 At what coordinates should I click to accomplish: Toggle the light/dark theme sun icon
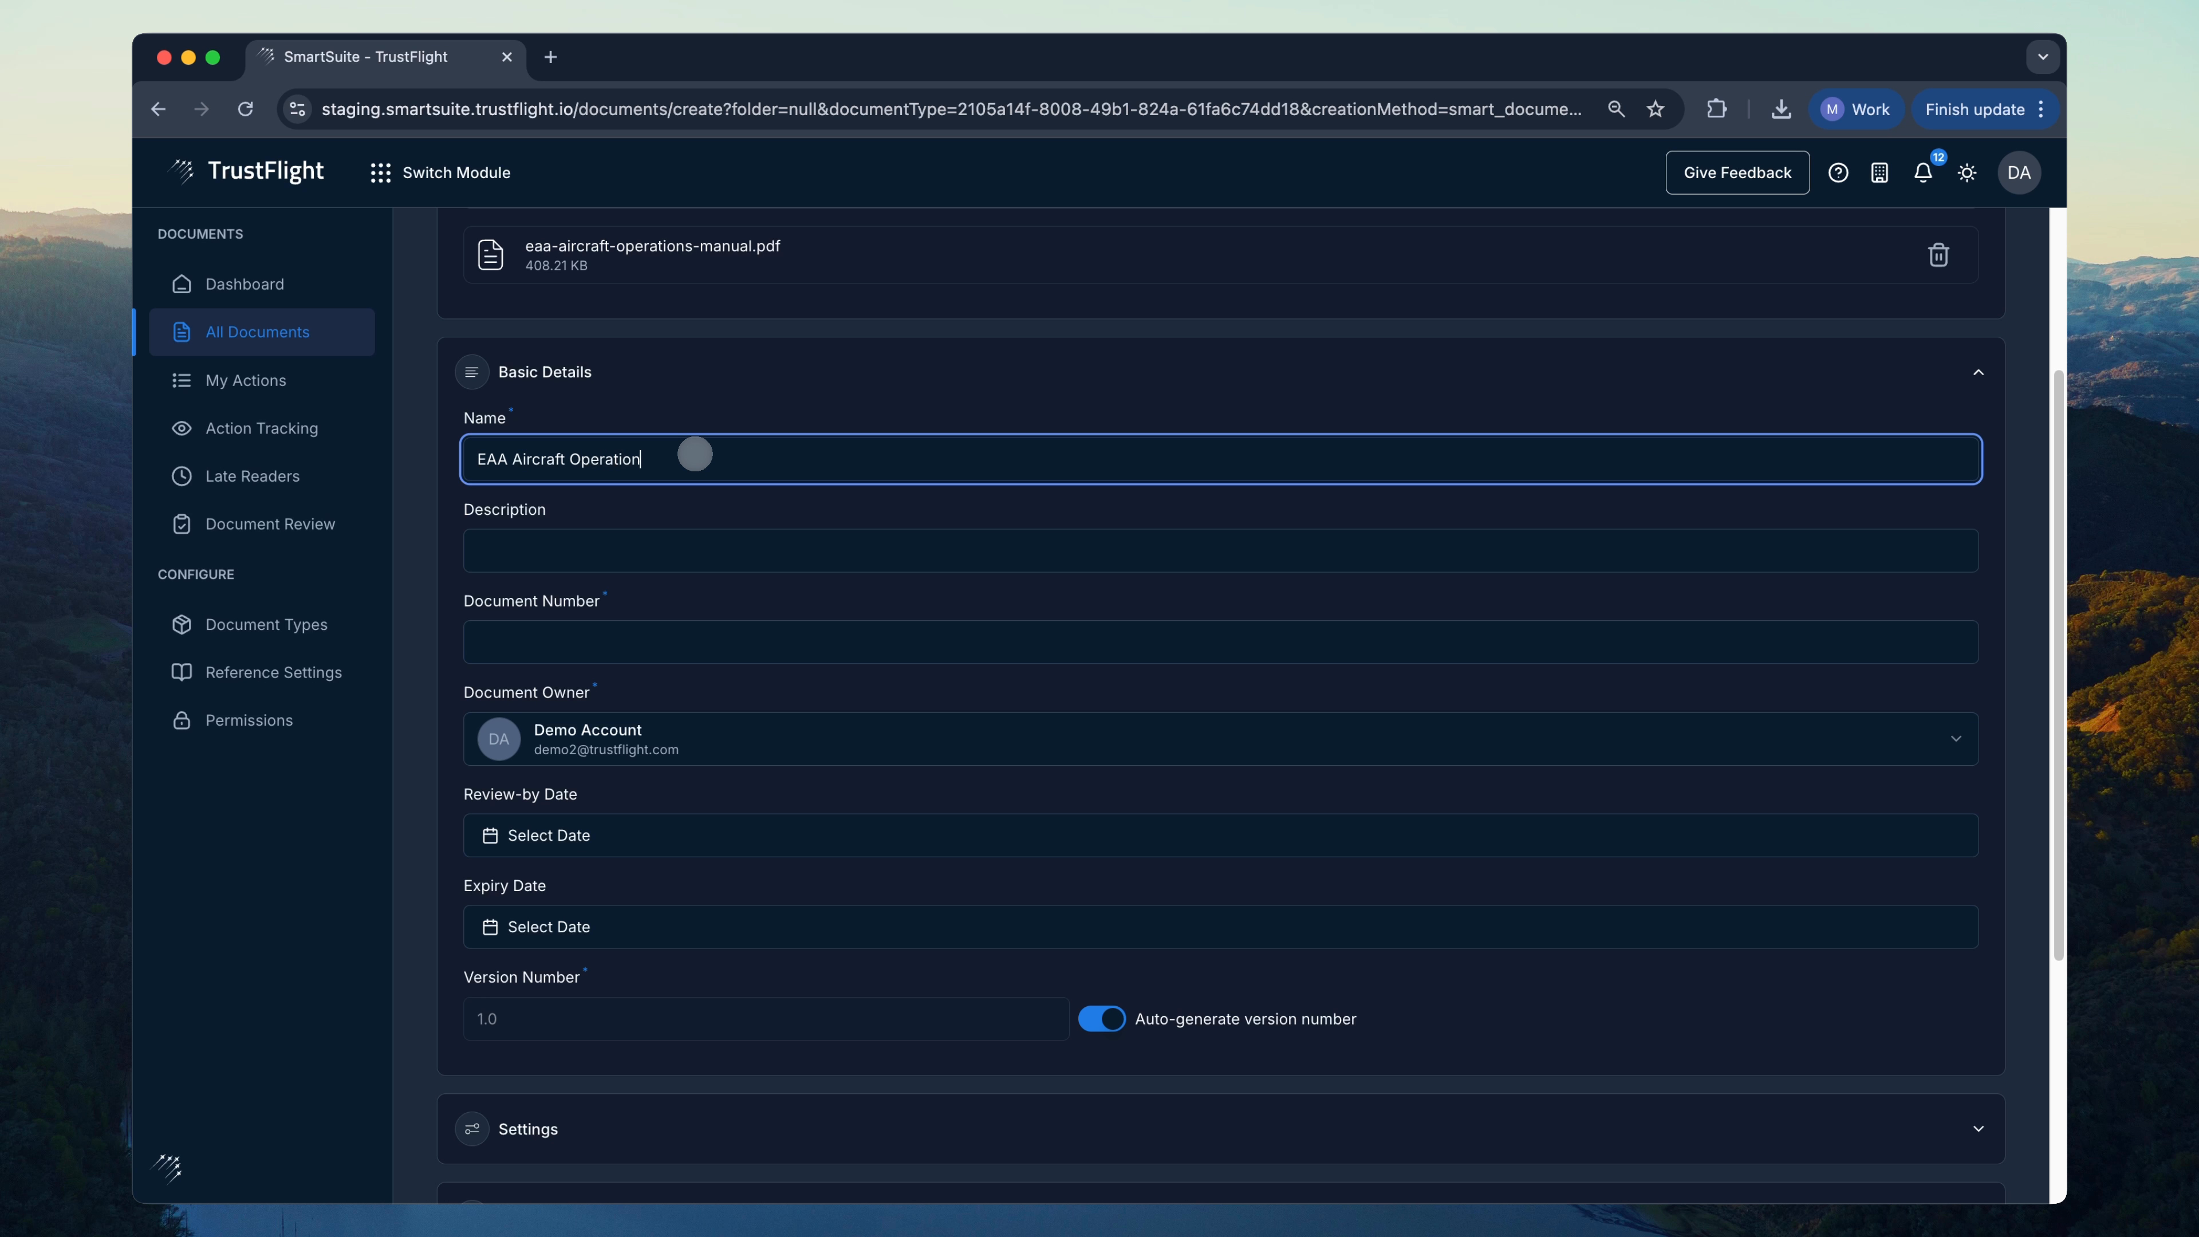[x=1967, y=172]
